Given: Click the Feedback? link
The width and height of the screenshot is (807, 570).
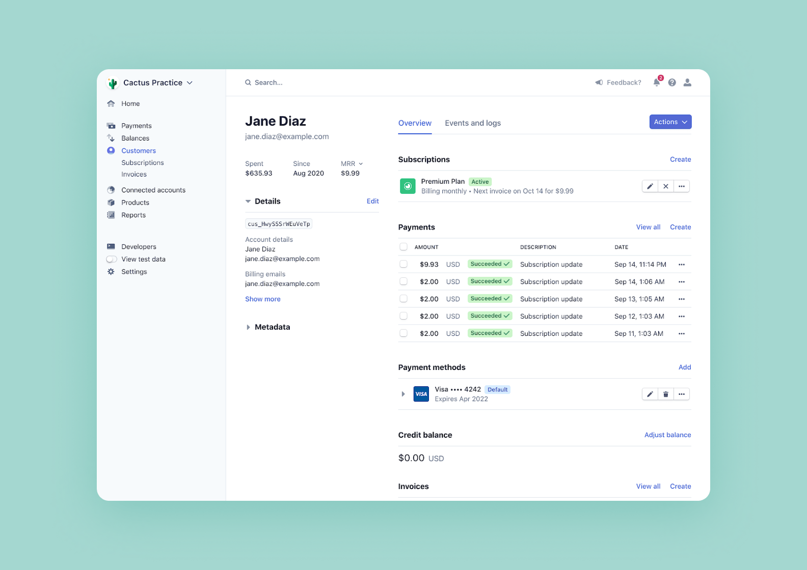Looking at the screenshot, I should coord(624,82).
